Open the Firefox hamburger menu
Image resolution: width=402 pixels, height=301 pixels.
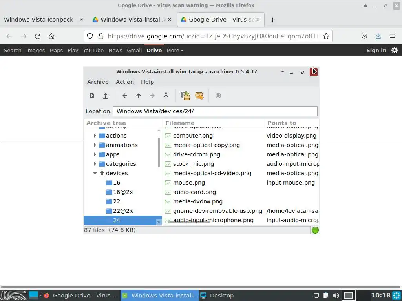(x=393, y=36)
